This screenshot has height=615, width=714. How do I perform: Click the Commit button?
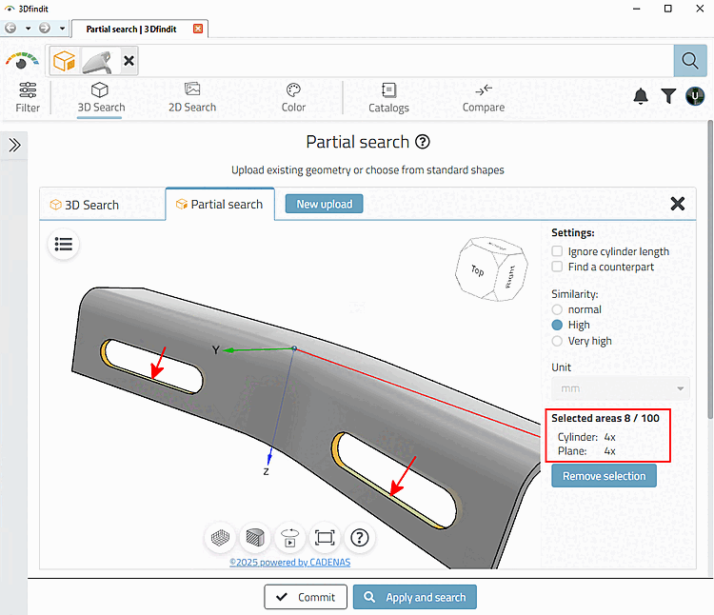tap(306, 597)
